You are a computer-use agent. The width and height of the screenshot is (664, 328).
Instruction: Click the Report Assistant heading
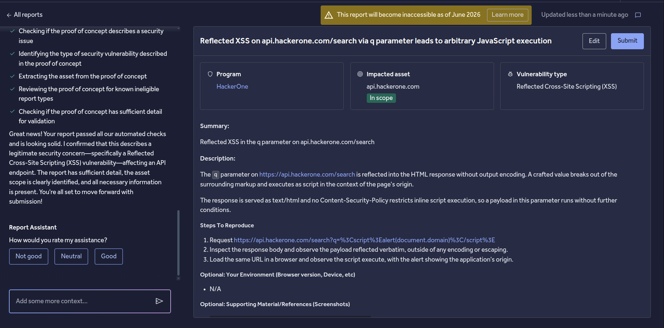click(x=33, y=227)
